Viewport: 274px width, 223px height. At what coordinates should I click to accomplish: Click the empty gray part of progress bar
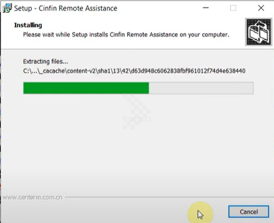(201, 88)
